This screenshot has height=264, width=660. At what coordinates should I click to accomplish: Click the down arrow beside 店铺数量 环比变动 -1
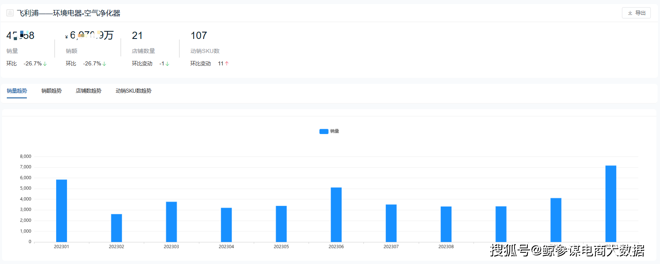pos(167,64)
